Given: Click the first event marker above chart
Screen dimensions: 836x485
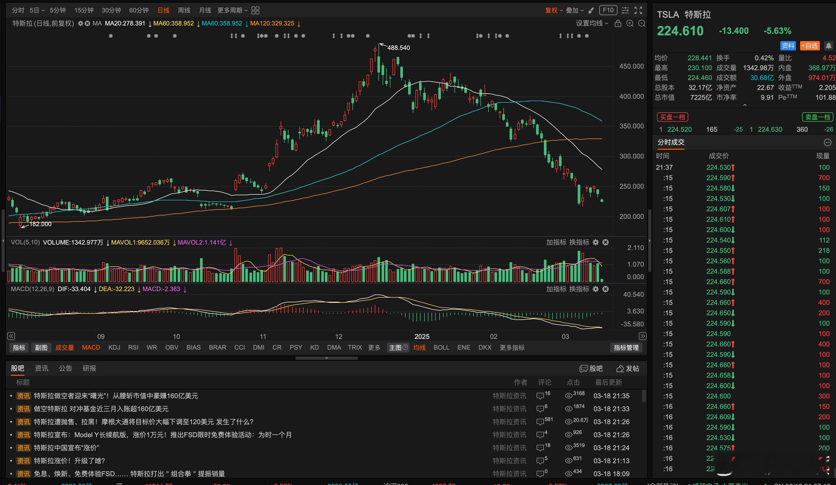Looking at the screenshot, I should 111,36.
